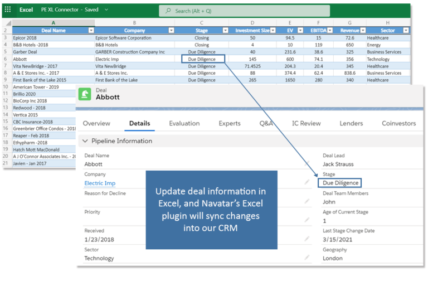This screenshot has width=428, height=281.
Task: Open the Sector column filter dropdown
Action: (406, 30)
